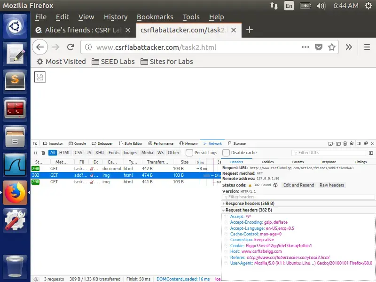Open Sublime Text from the dock

pos(15,82)
